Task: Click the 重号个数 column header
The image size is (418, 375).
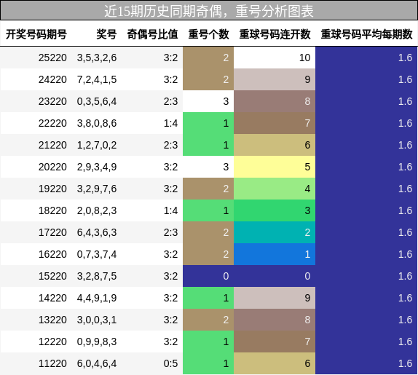Action: point(208,34)
